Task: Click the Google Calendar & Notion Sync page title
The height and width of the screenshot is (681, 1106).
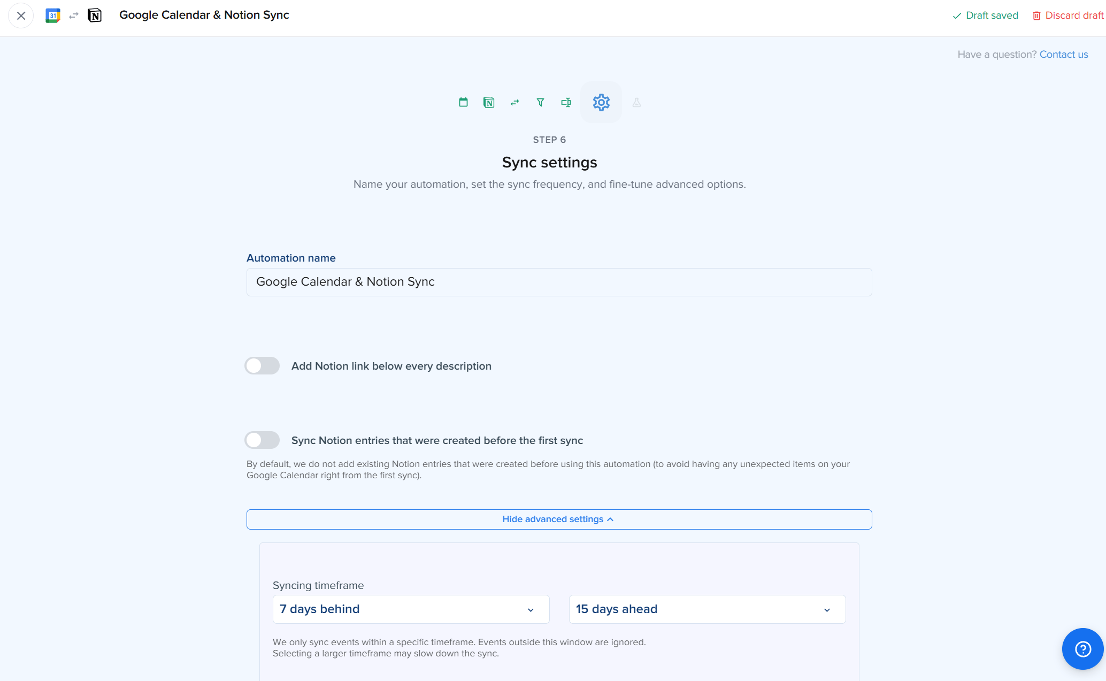Action: pyautogui.click(x=204, y=15)
